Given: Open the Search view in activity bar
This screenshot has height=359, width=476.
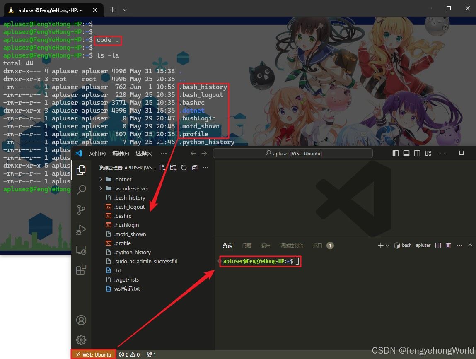Looking at the screenshot, I should [x=81, y=190].
